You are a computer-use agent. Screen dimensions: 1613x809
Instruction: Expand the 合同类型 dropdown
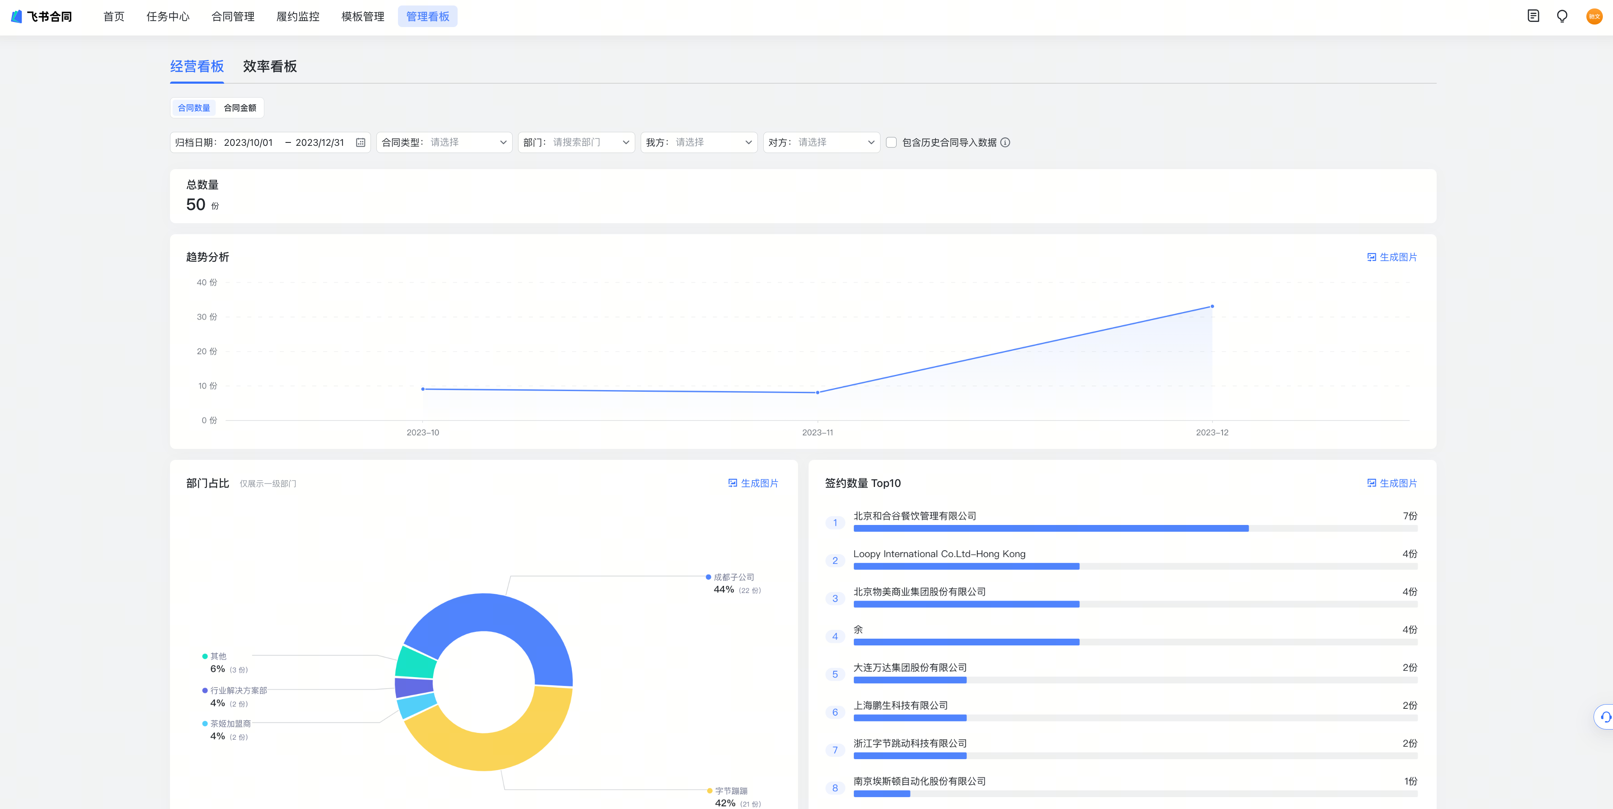point(444,143)
